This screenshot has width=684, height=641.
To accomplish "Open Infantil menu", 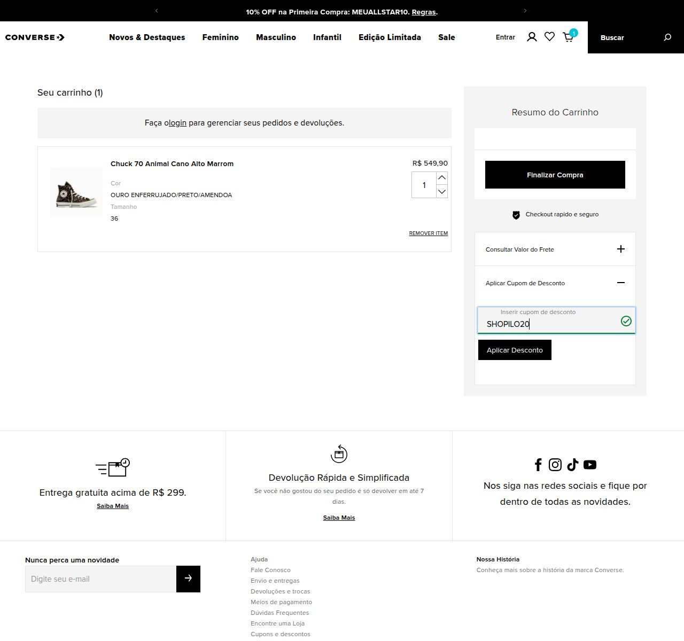I will [327, 37].
